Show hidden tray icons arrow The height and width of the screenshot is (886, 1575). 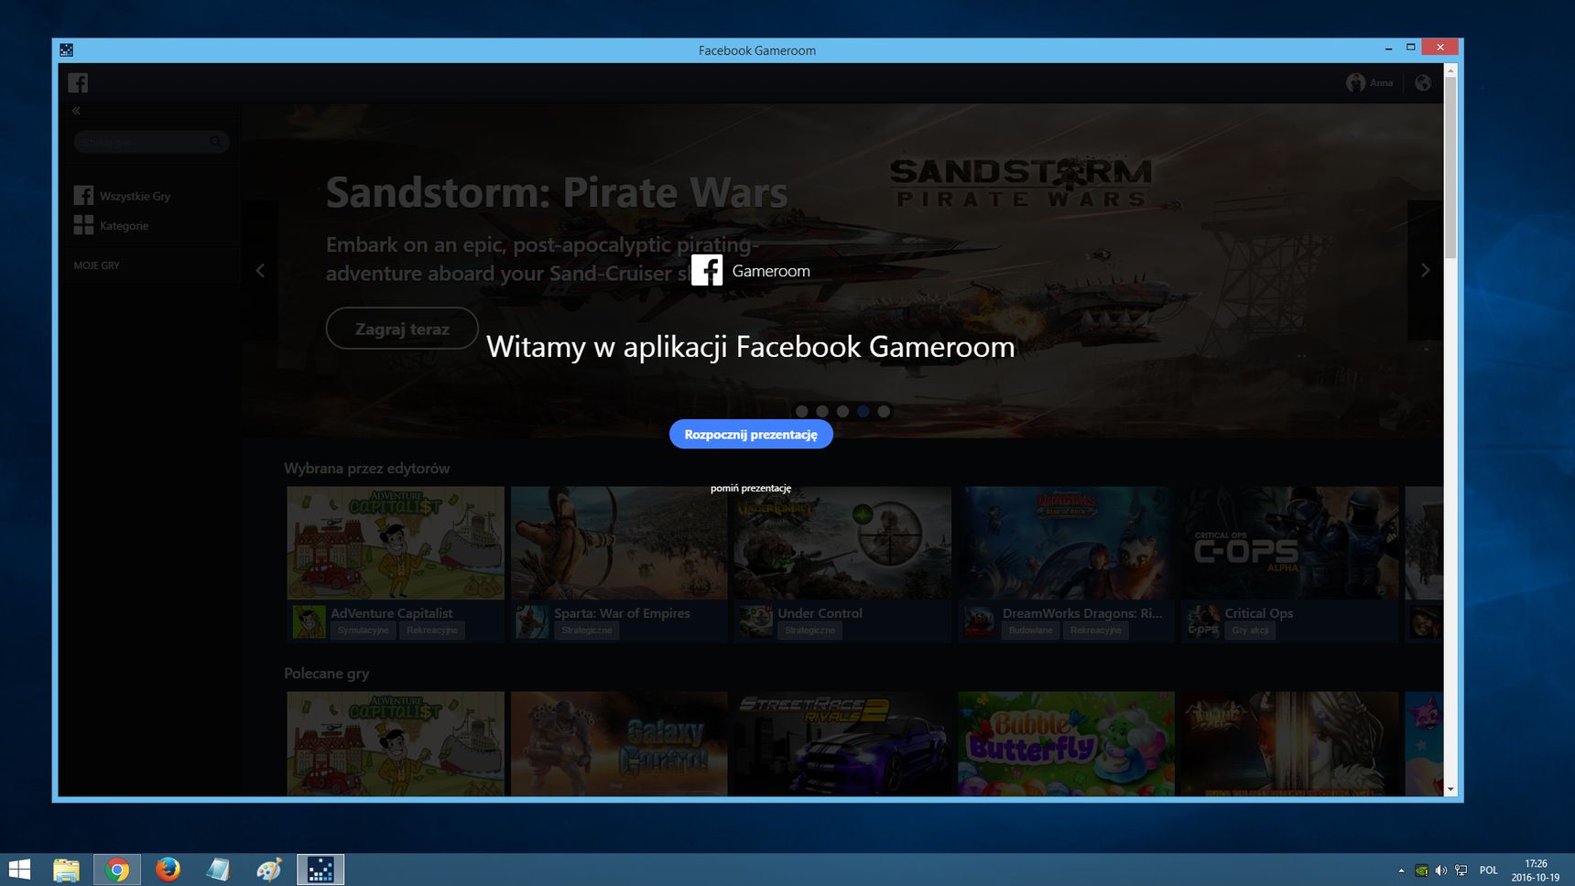point(1401,870)
